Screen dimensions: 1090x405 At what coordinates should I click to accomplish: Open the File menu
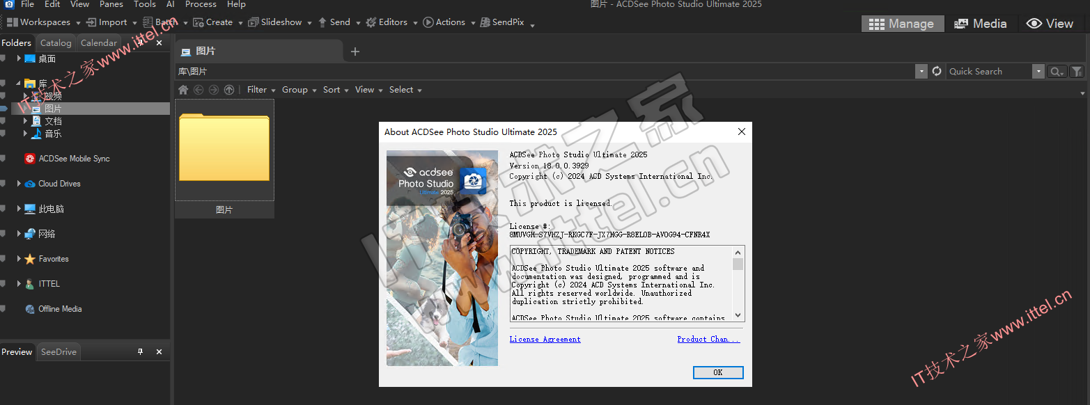pyautogui.click(x=27, y=4)
